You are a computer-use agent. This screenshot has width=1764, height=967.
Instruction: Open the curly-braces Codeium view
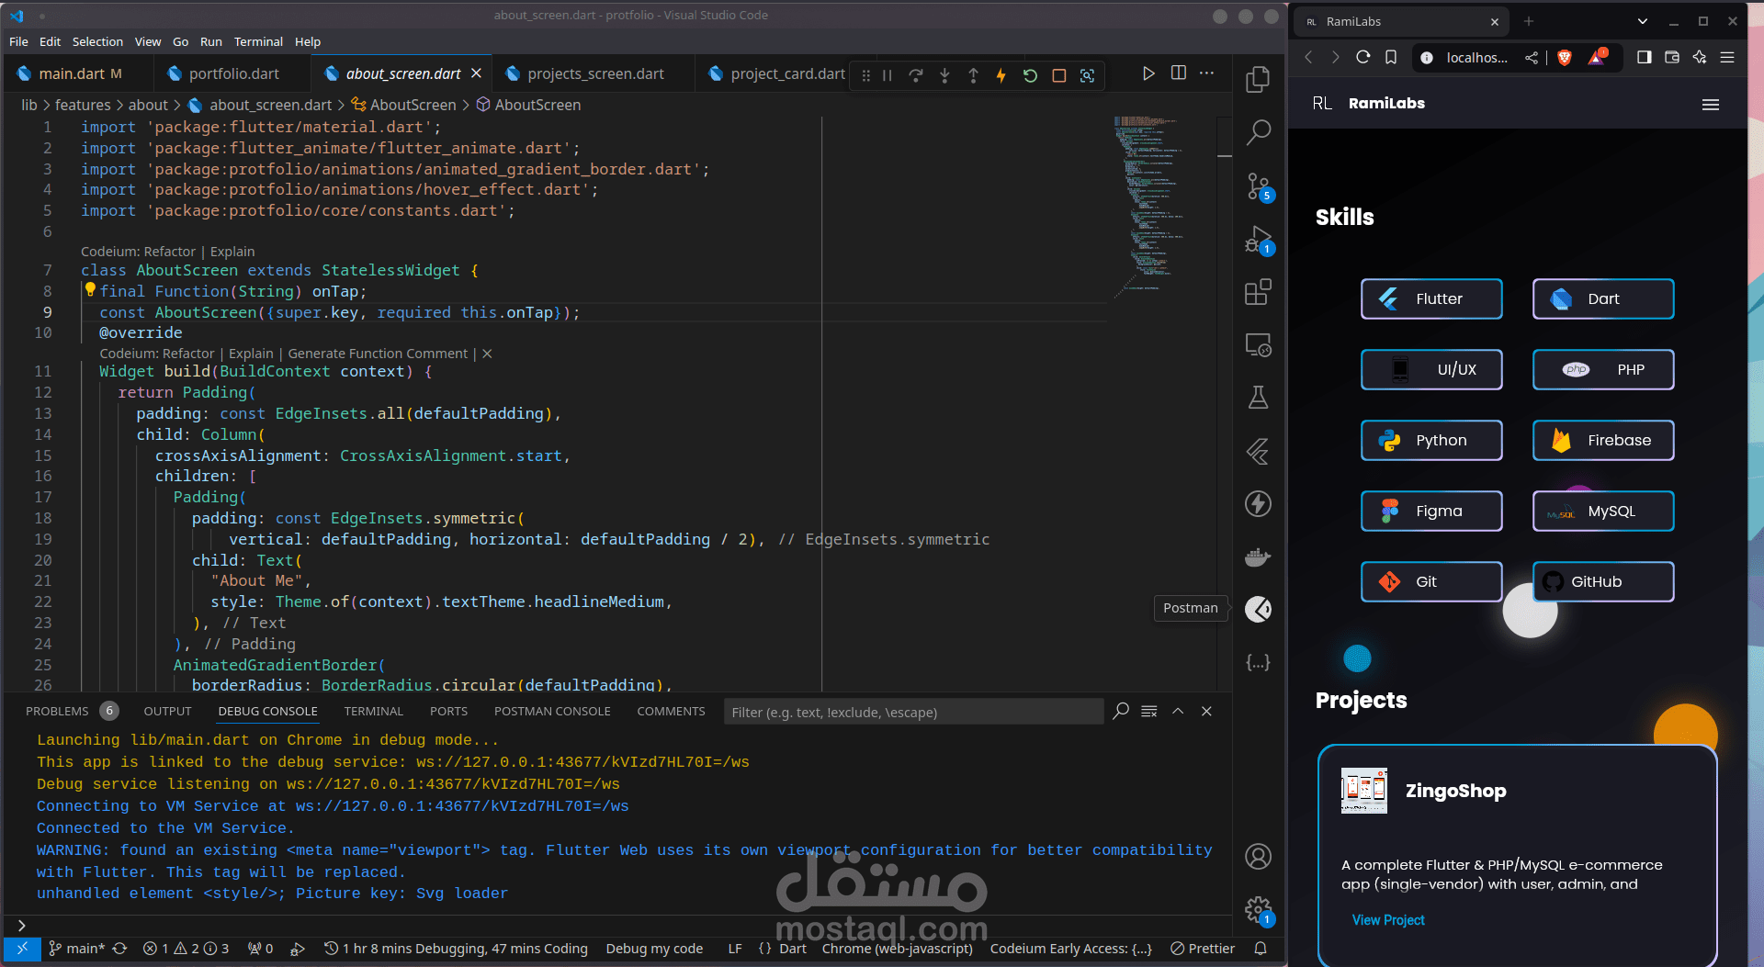(x=1258, y=662)
